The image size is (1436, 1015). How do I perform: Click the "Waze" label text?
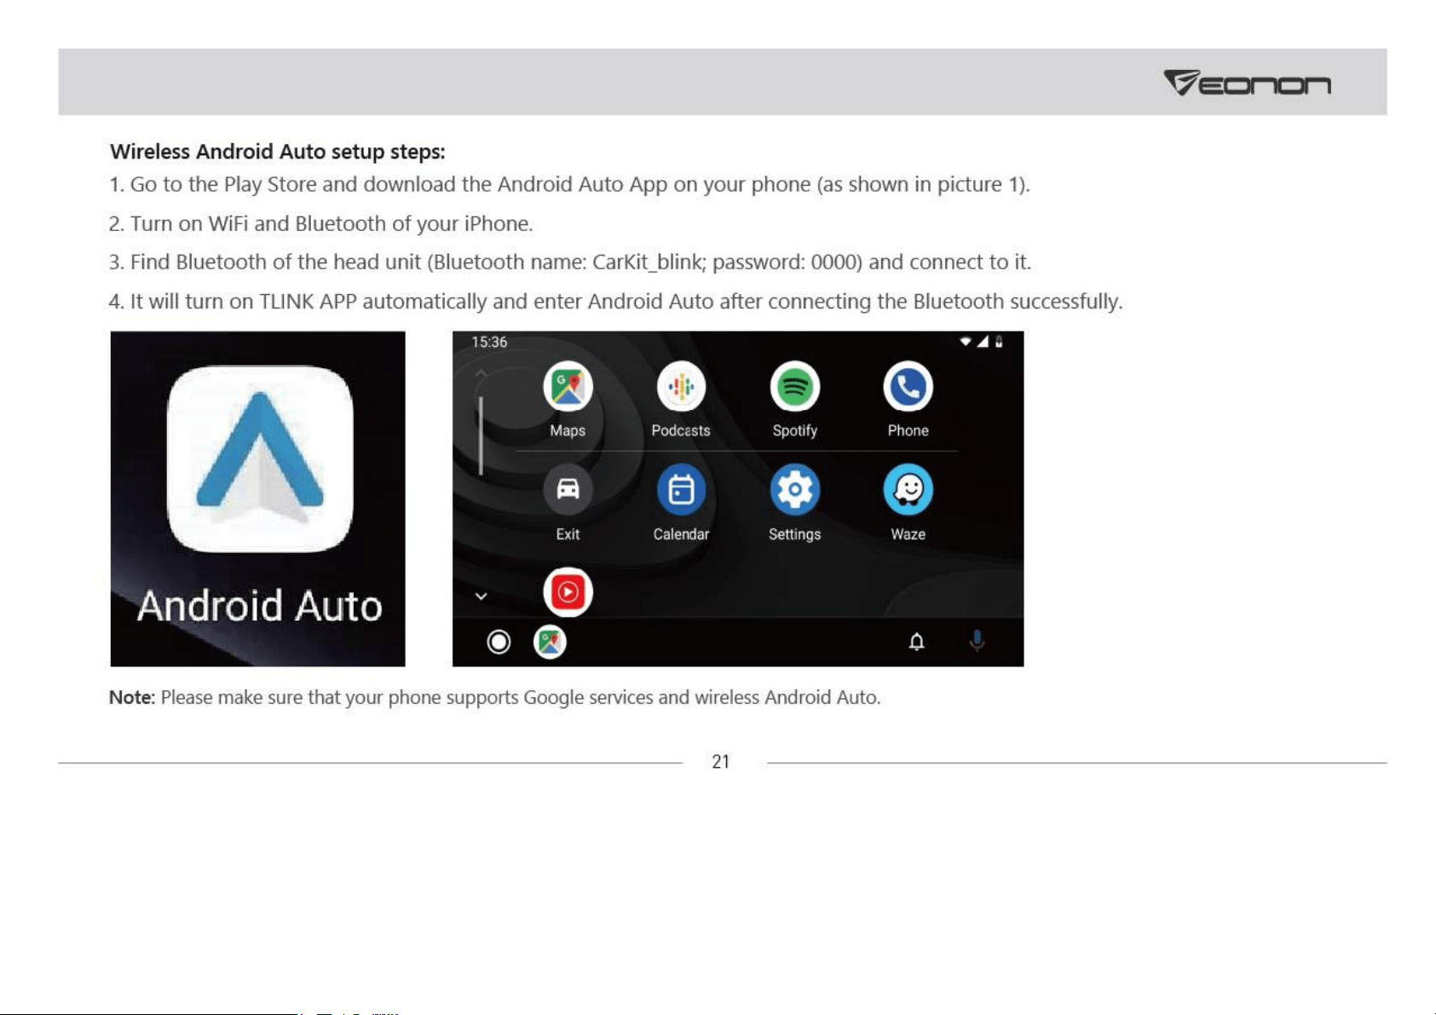pos(908,534)
